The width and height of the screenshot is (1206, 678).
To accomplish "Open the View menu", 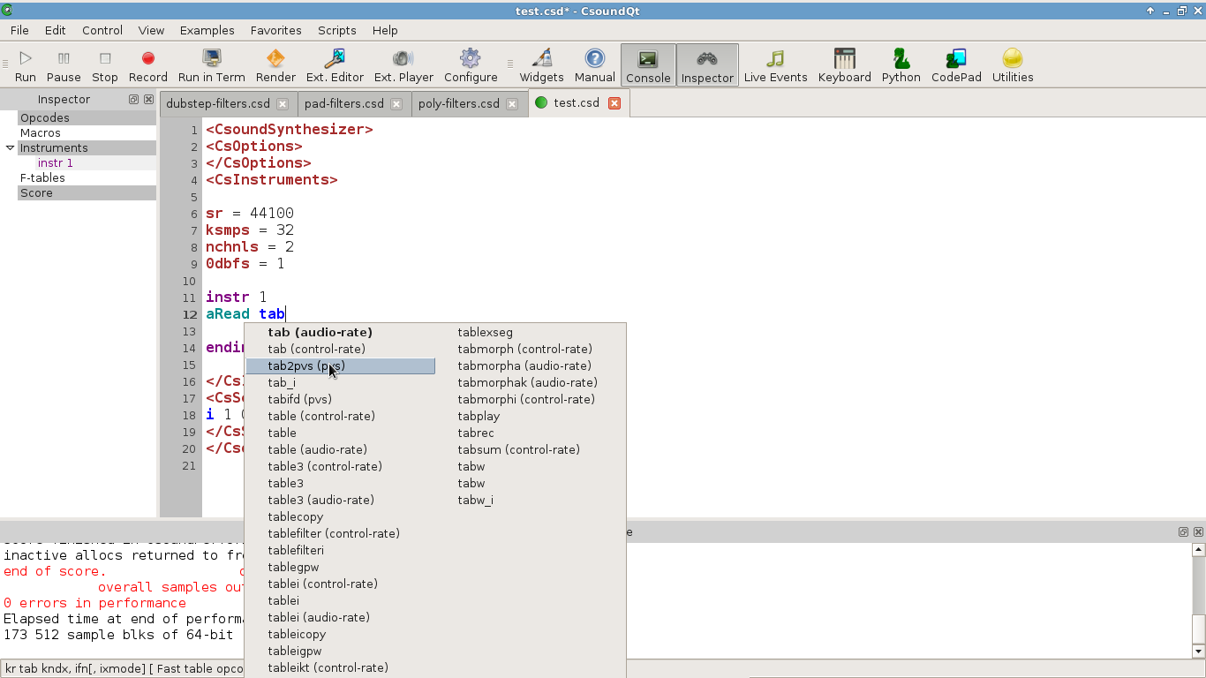I will point(152,30).
